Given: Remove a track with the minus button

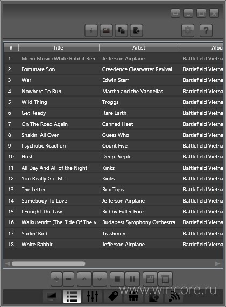Looking at the screenshot, I should 68,279.
